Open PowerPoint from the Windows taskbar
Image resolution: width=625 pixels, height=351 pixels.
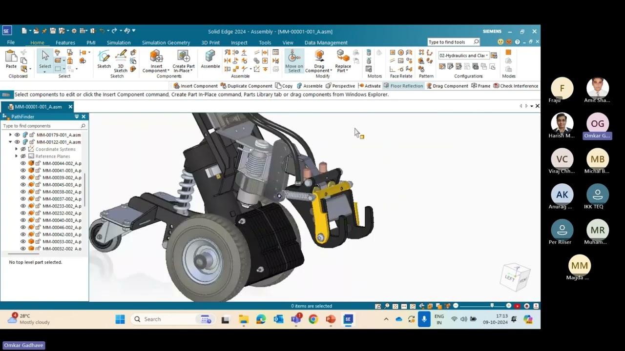click(331, 319)
